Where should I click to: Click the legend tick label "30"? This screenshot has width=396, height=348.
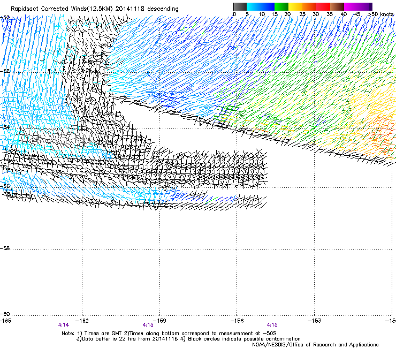click(x=316, y=14)
